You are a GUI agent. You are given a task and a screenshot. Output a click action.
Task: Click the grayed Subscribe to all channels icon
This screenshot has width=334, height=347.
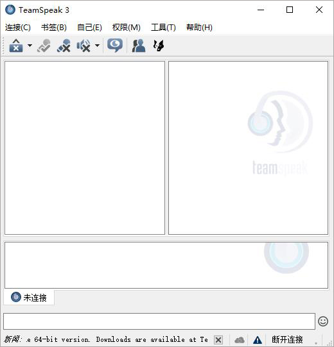44,46
